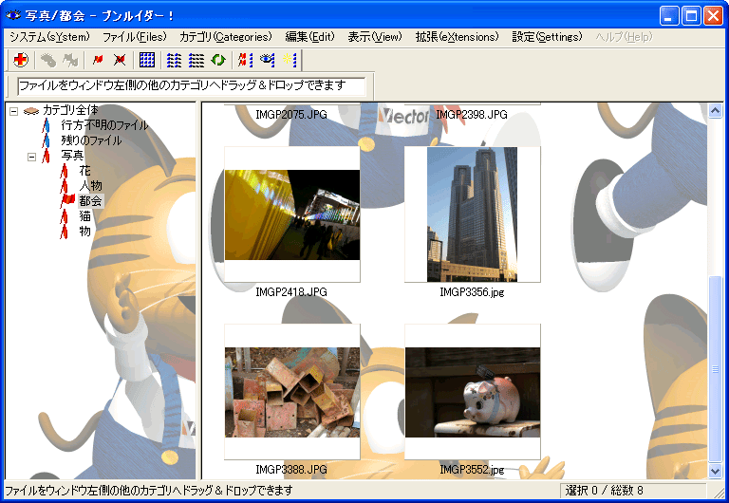Open the システム(sYstem) menu
This screenshot has height=503, width=729.
(x=49, y=37)
